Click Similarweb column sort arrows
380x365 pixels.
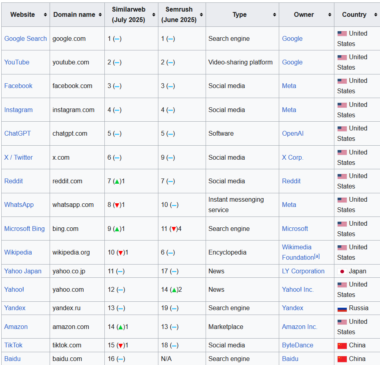click(x=154, y=15)
